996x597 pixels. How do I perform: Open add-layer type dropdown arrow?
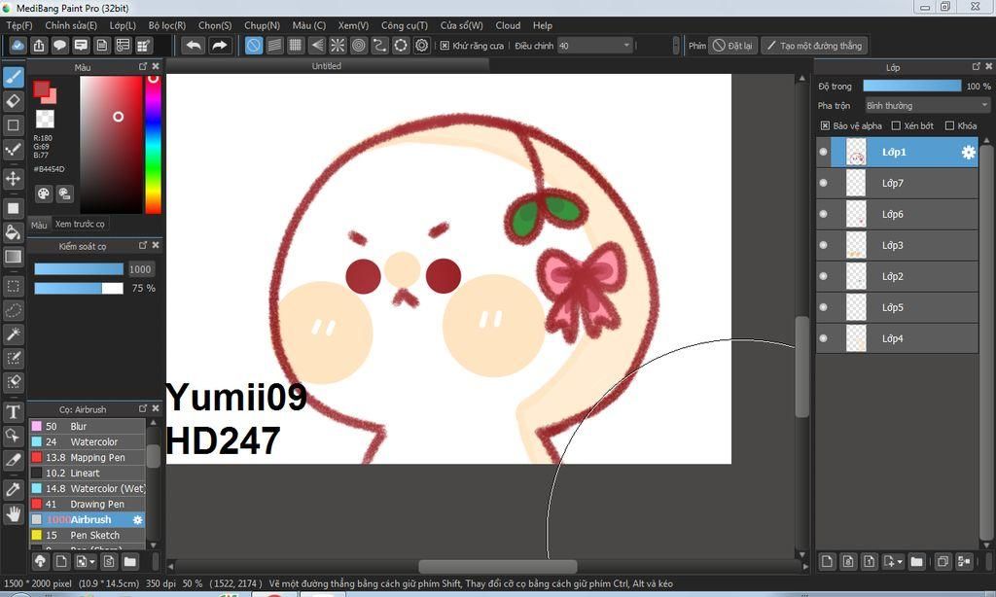900,562
